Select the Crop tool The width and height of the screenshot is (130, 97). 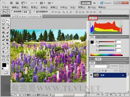pos(3,28)
